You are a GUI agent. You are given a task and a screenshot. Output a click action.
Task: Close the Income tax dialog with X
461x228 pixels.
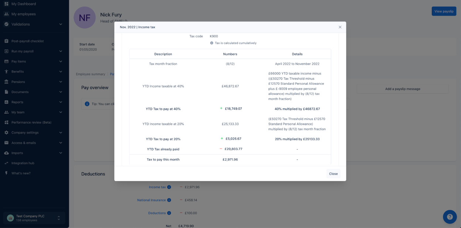click(340, 27)
